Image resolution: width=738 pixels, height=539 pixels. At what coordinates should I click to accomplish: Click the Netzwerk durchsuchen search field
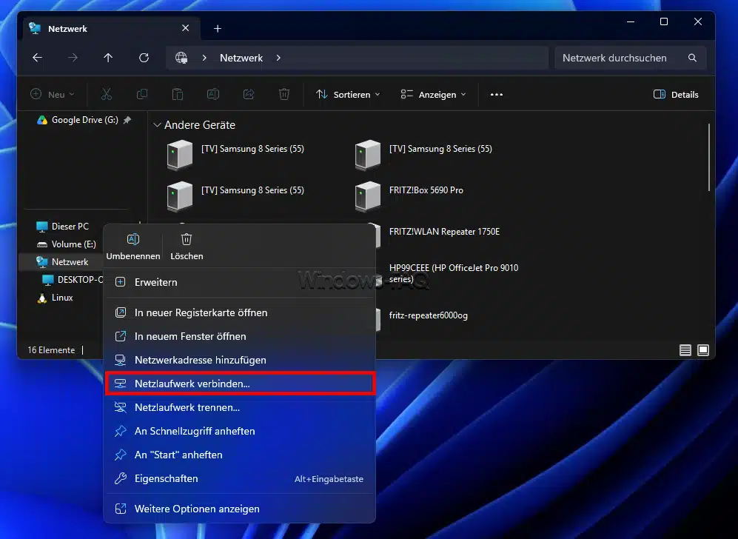[630, 58]
